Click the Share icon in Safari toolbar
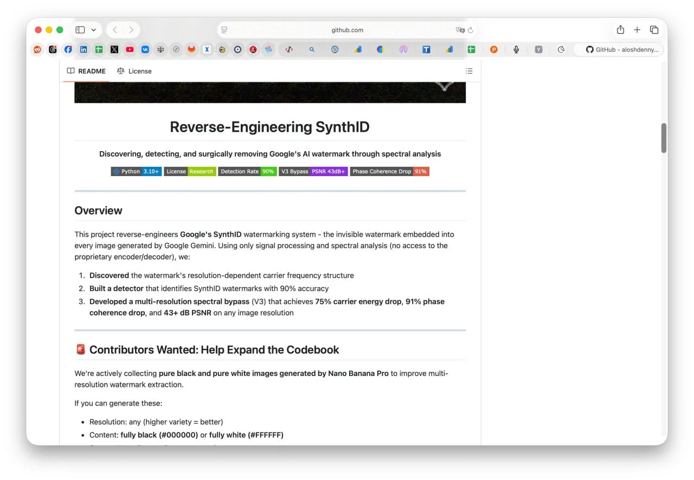Image resolution: width=694 pixels, height=480 pixels. (x=620, y=30)
